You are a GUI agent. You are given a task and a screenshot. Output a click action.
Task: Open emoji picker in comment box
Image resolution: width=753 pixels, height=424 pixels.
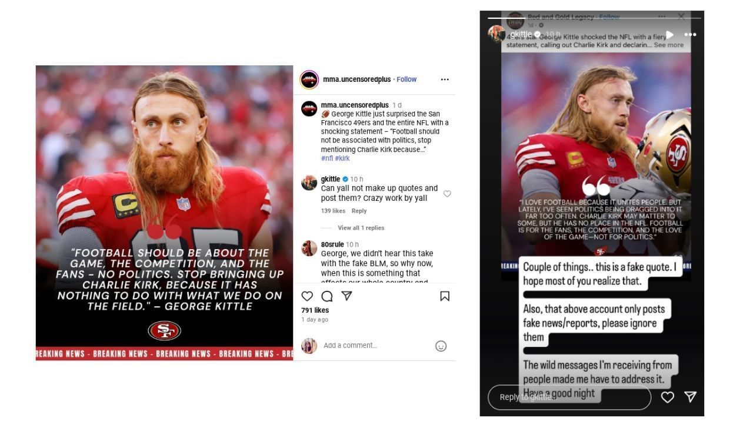coord(441,346)
